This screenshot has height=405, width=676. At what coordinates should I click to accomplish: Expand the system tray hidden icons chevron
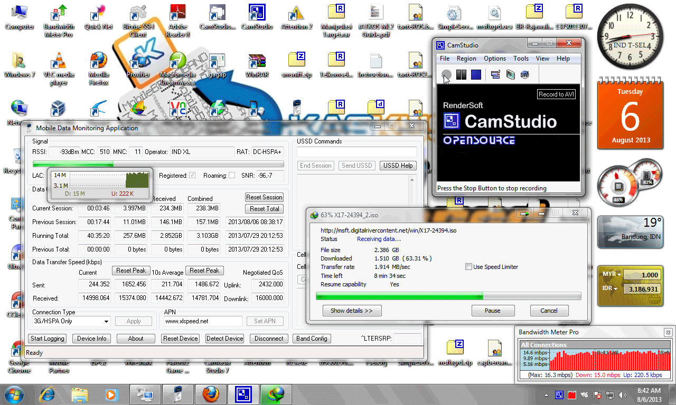click(x=547, y=394)
